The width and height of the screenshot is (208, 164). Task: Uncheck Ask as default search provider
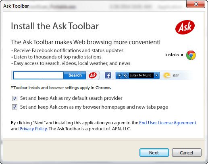15,98
